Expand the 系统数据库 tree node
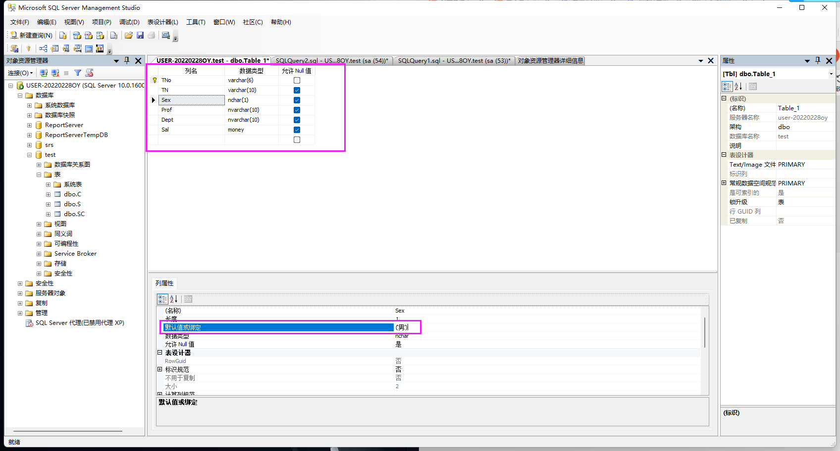The width and height of the screenshot is (840, 451). 29,105
